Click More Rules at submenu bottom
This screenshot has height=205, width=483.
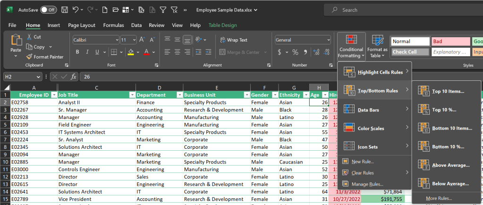[439, 198]
